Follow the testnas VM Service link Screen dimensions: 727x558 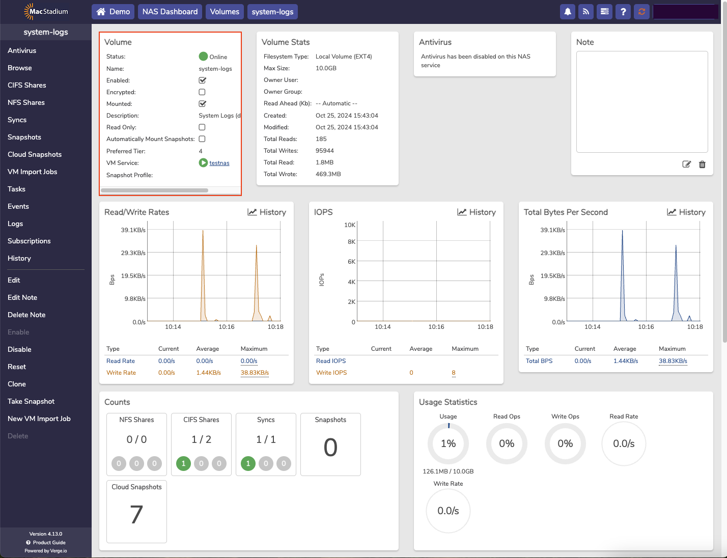coord(219,162)
